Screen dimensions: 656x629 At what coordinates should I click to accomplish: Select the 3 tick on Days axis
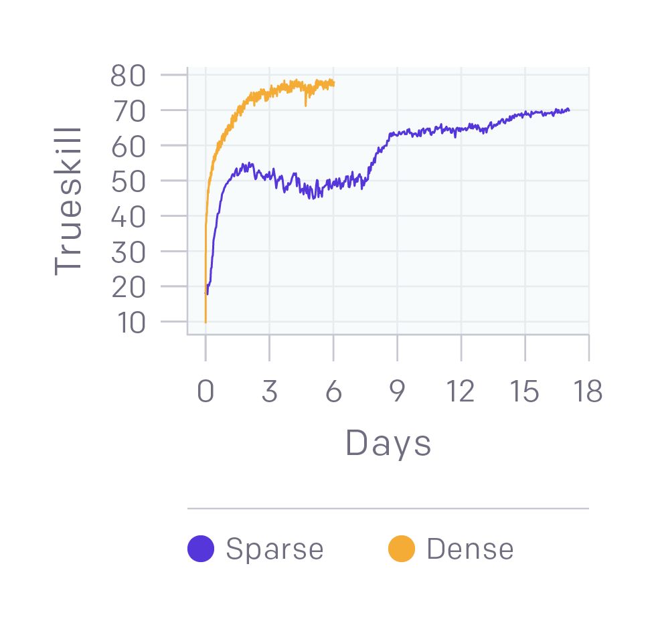269,391
